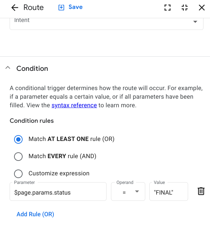Open the Operand dropdown
Image resolution: width=210 pixels, height=230 pixels.
coord(125,192)
